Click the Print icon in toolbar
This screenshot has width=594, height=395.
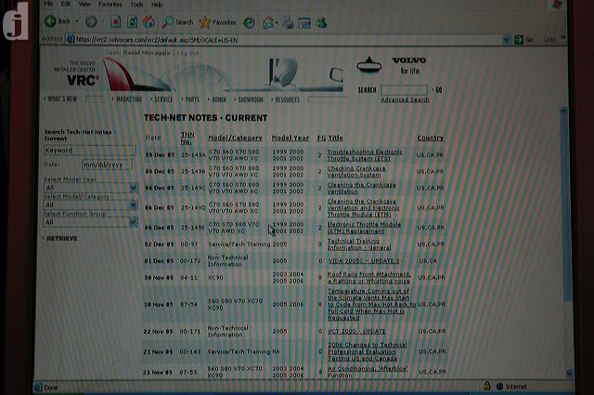coord(288,22)
